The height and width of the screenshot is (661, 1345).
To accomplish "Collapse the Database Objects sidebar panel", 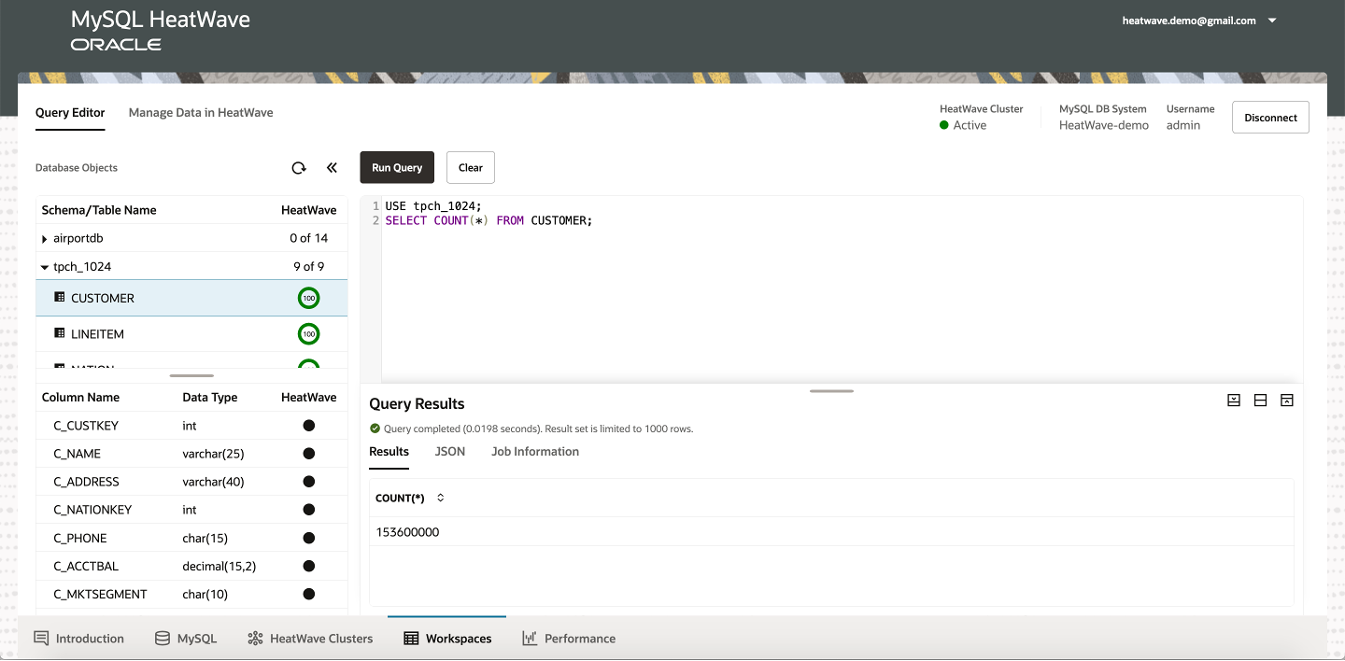I will (x=332, y=167).
